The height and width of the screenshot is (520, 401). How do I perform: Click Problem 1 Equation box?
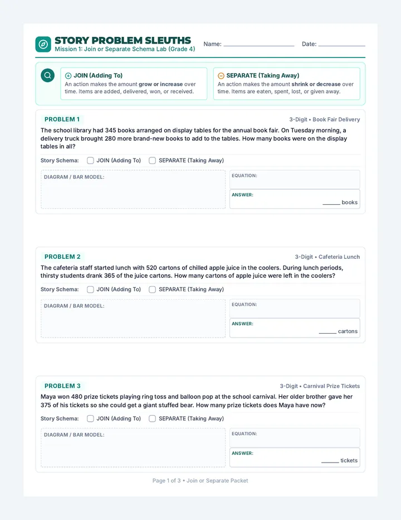tap(295, 180)
